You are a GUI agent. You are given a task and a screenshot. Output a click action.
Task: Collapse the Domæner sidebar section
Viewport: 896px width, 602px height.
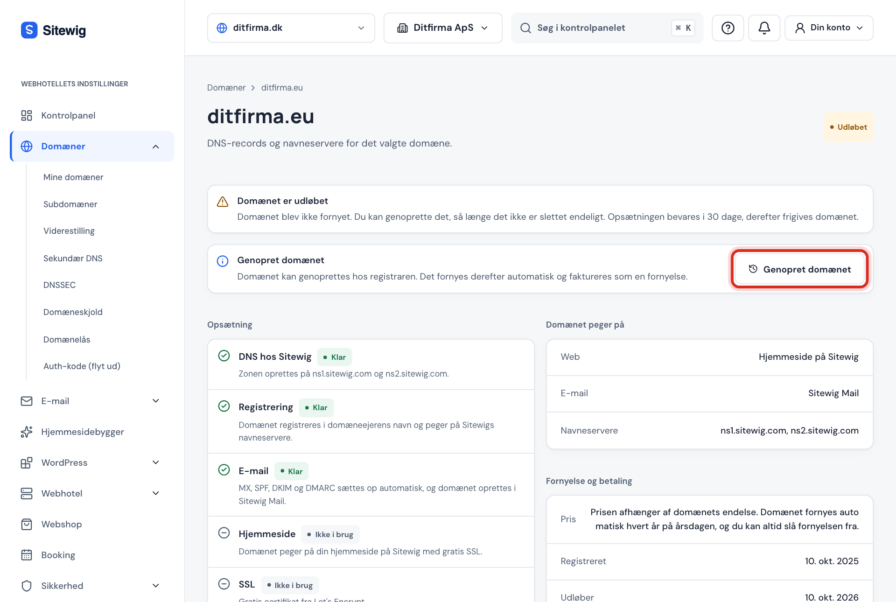pos(156,147)
